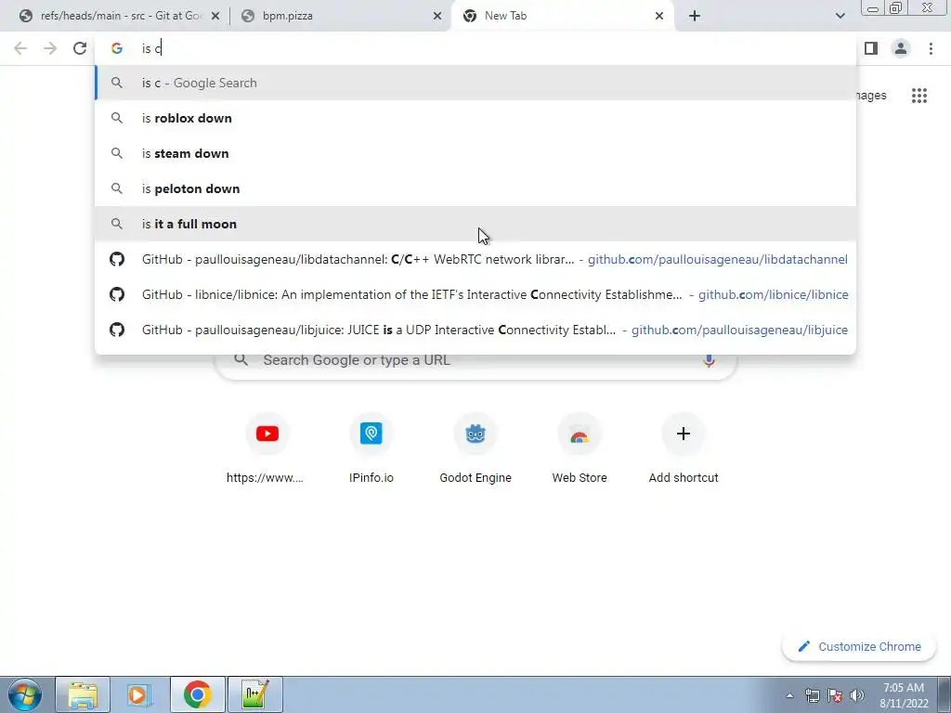Screen dimensions: 951x713
Task: Go forward with the forward arrow
Action: point(50,48)
